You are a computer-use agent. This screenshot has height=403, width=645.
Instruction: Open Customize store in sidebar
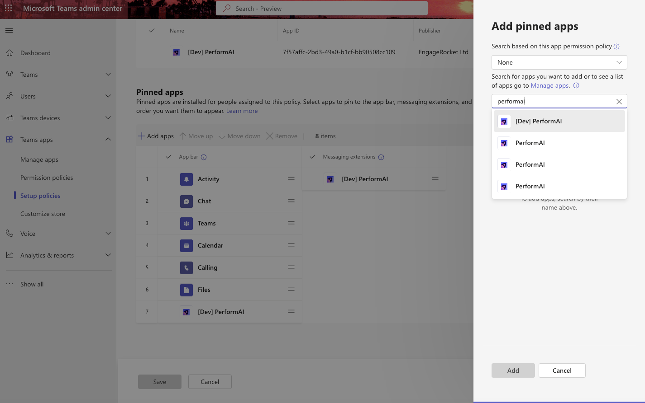pos(43,214)
